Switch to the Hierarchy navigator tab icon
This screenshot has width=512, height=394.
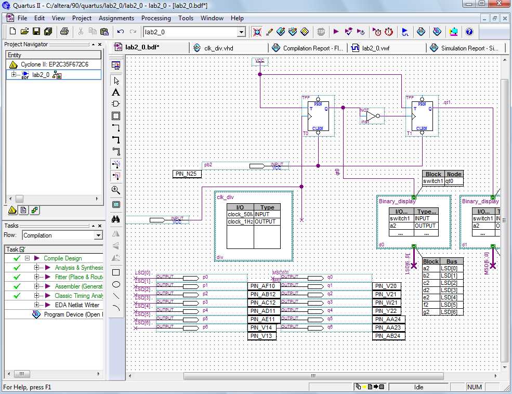click(12, 210)
